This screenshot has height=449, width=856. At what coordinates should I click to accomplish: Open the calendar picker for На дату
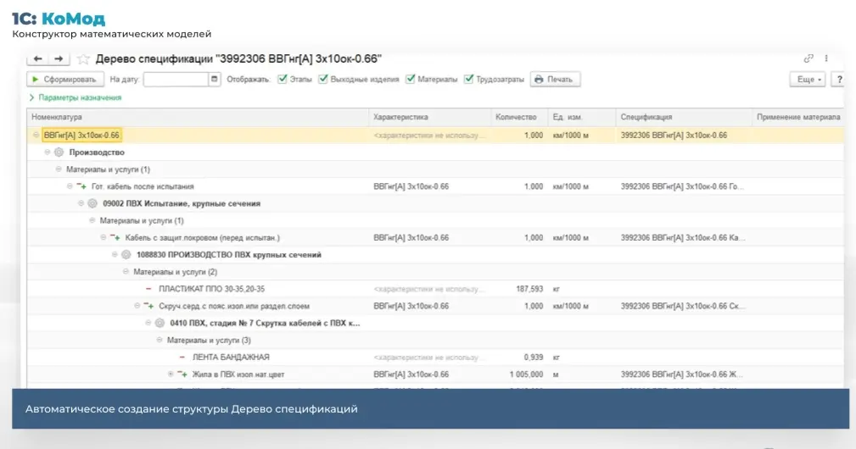coord(214,79)
